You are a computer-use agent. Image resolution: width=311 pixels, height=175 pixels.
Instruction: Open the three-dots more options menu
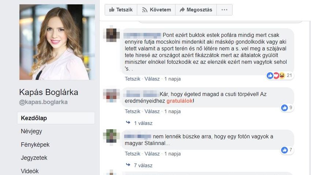(x=224, y=10)
